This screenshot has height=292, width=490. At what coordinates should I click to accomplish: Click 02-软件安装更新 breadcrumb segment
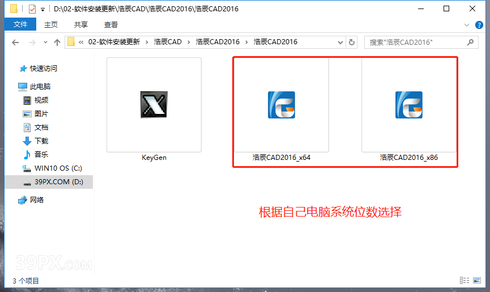[114, 42]
